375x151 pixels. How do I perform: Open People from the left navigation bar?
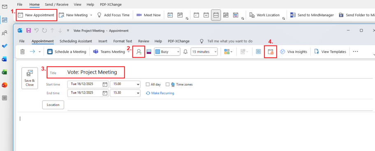pyautogui.click(x=4, y=33)
